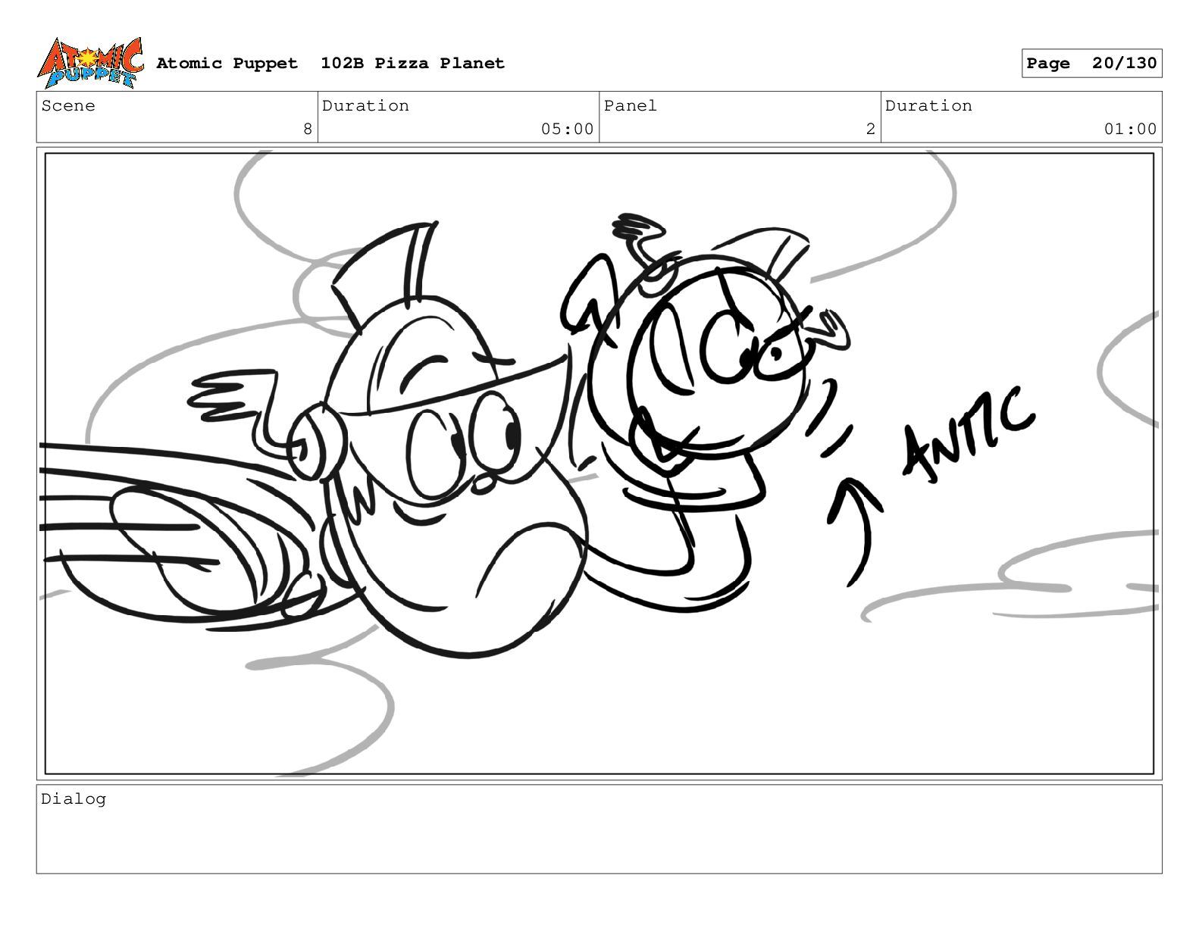The image size is (1199, 928).
Task: Click the 'Duration' label beside Scene
Action: pyautogui.click(x=365, y=106)
